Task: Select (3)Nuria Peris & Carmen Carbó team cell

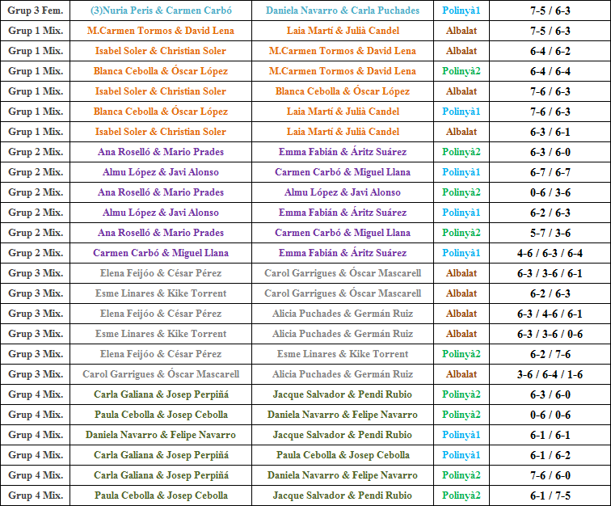Action: coord(160,11)
